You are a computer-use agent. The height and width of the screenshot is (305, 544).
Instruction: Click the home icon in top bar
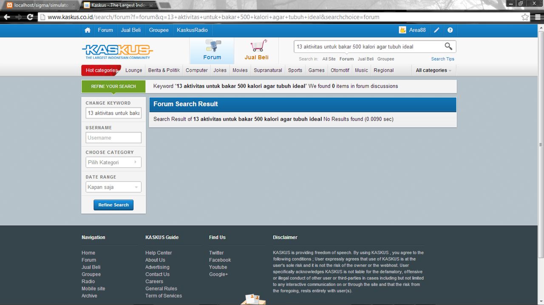click(x=88, y=30)
